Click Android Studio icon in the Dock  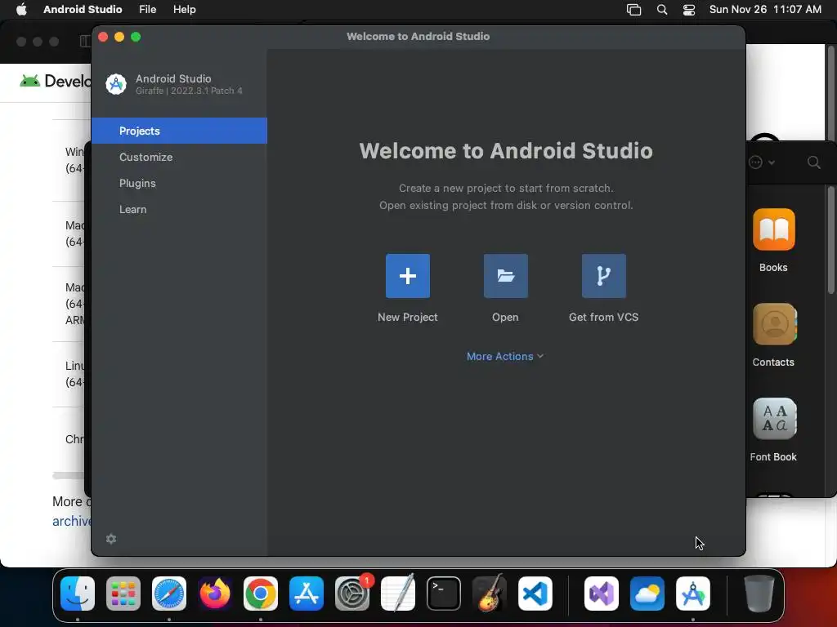693,593
